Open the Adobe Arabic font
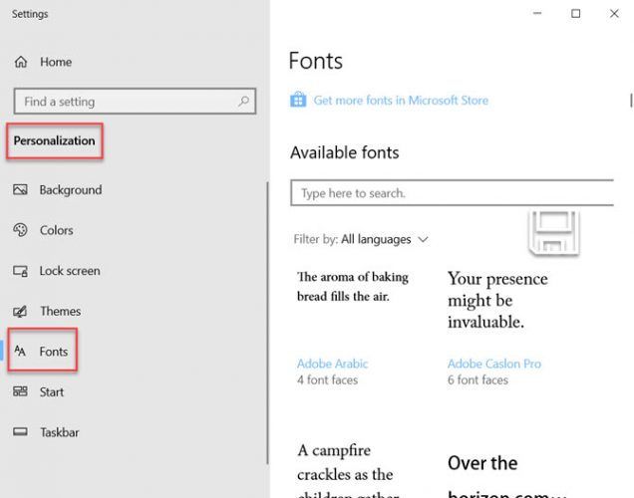The height and width of the screenshot is (498, 634). [332, 364]
